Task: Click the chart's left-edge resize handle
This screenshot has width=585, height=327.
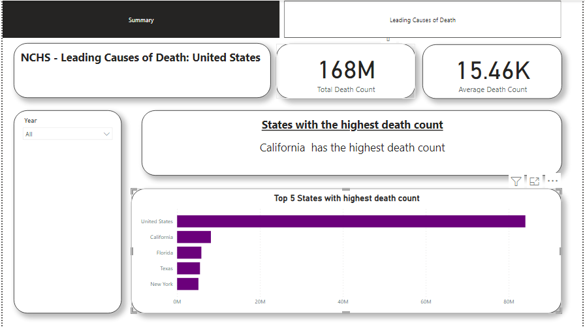Action: click(x=133, y=251)
